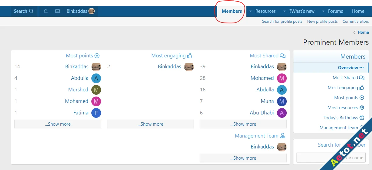Open Current visitors link

356,22
